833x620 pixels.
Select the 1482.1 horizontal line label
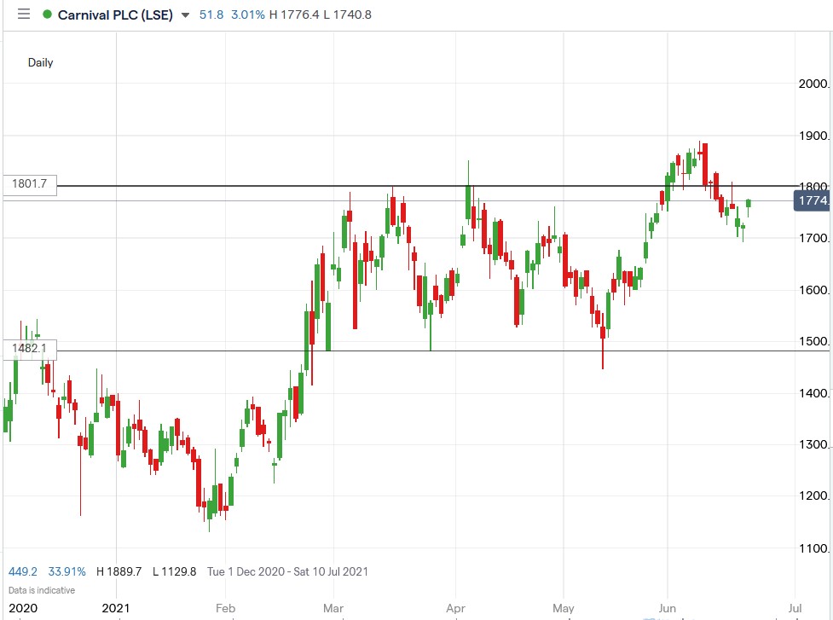pos(30,349)
